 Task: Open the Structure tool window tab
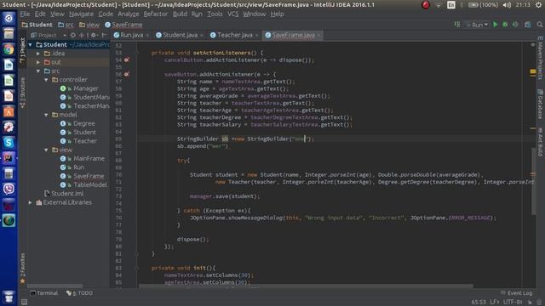coord(23,93)
